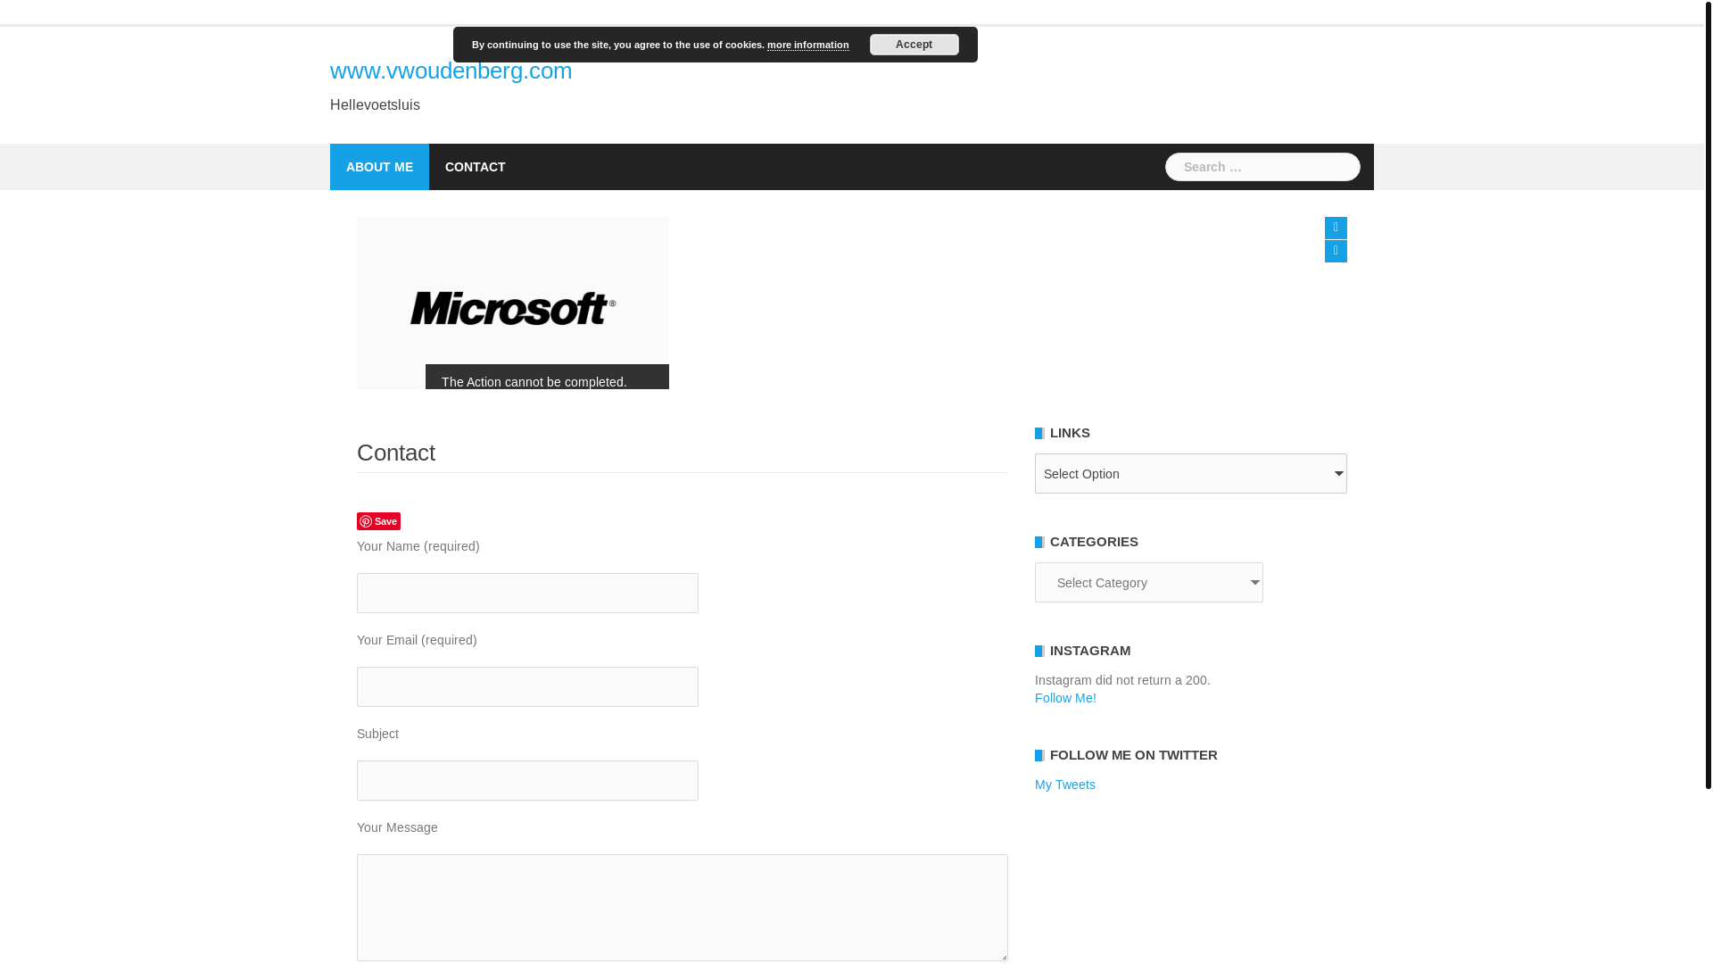This screenshot has width=1713, height=964.
Task: Click the lower blue slider arrow icon
Action: click(1336, 251)
